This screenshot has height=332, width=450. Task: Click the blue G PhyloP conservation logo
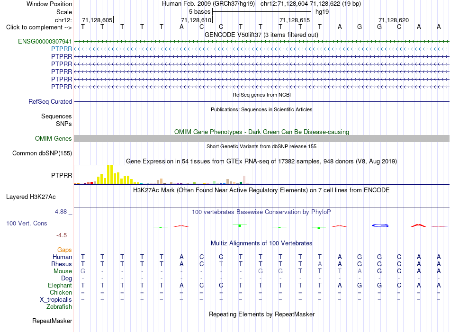coord(380,225)
